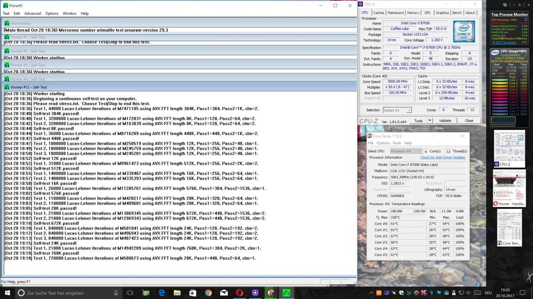Click the CPU-Z title bar icon
Image resolution: width=533 pixels, height=299 pixels.
361,4
